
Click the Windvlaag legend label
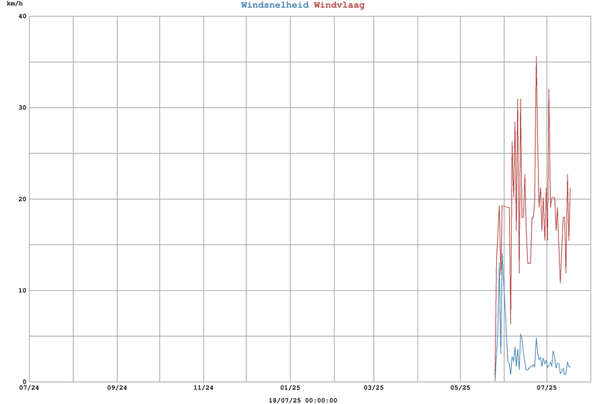pyautogui.click(x=339, y=5)
